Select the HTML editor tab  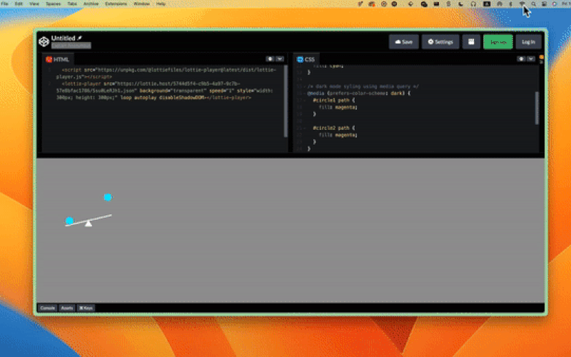pos(58,59)
